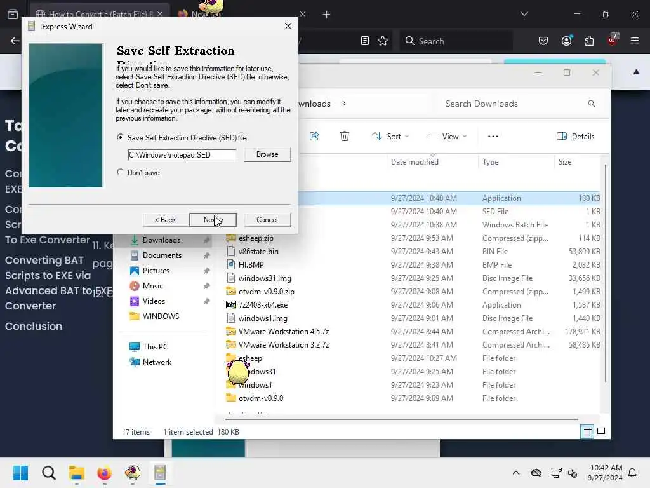Open Firefox extensions puzzle icon
The height and width of the screenshot is (488, 650).
pos(589,41)
